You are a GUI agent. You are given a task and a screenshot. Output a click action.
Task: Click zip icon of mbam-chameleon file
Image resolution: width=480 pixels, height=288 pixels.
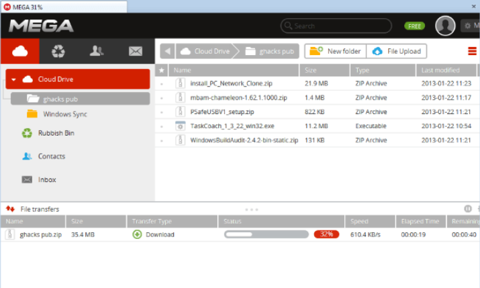click(181, 97)
